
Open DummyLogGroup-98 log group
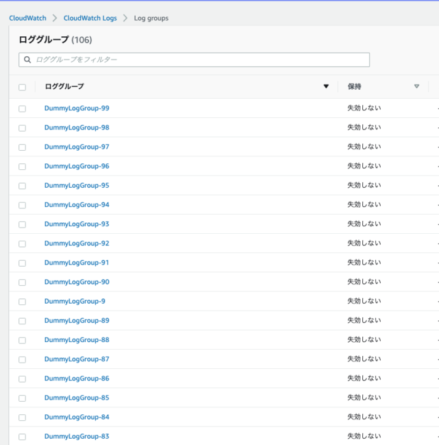coord(77,128)
